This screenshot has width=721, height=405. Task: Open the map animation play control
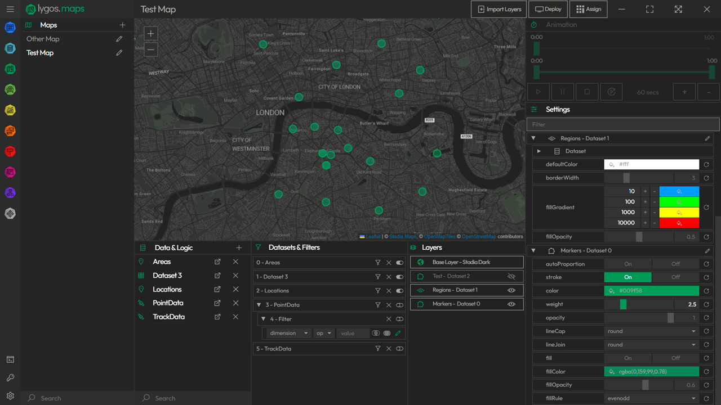(538, 91)
